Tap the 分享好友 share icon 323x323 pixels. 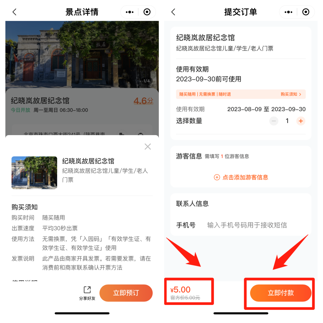[87, 293]
